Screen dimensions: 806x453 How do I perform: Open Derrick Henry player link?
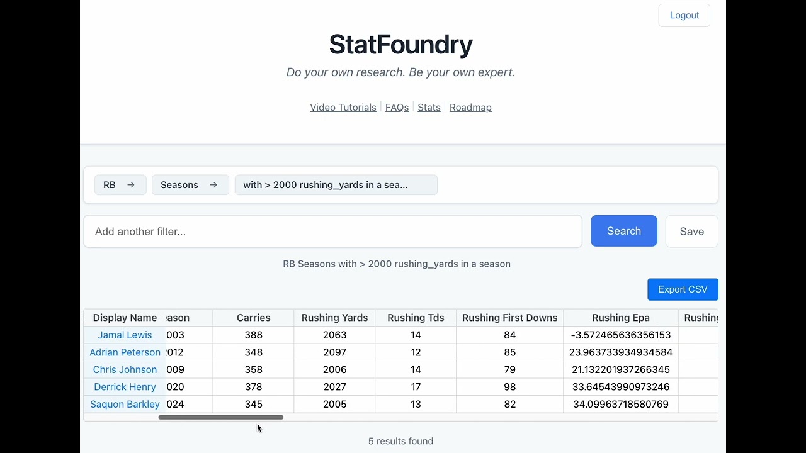pyautogui.click(x=125, y=387)
